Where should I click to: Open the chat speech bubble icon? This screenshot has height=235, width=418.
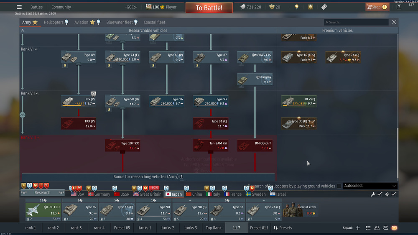(x=385, y=228)
